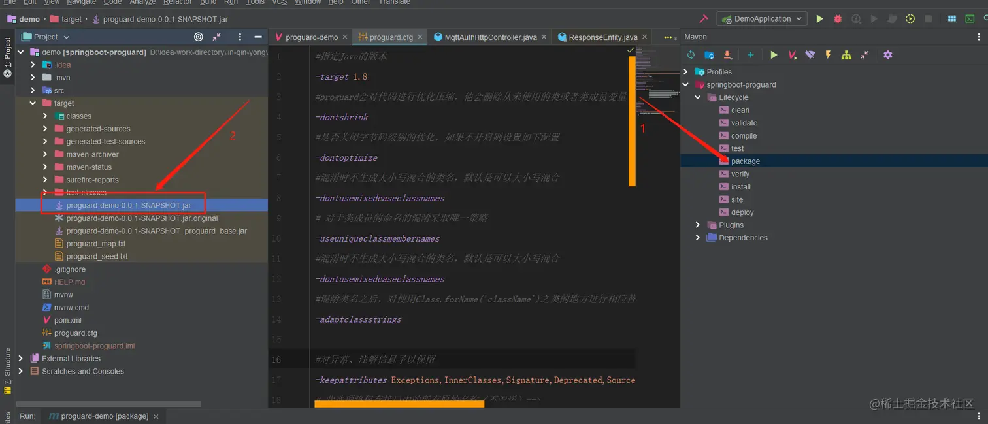Select mvnw.cmd file
Image resolution: width=988 pixels, height=424 pixels.
pos(72,307)
